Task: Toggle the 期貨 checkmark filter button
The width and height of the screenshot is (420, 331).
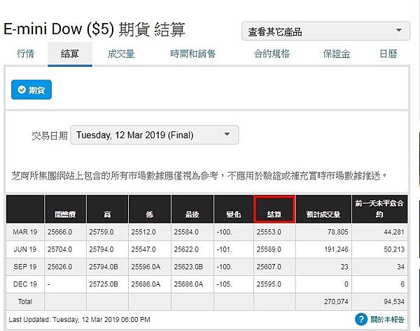Action: (x=31, y=90)
